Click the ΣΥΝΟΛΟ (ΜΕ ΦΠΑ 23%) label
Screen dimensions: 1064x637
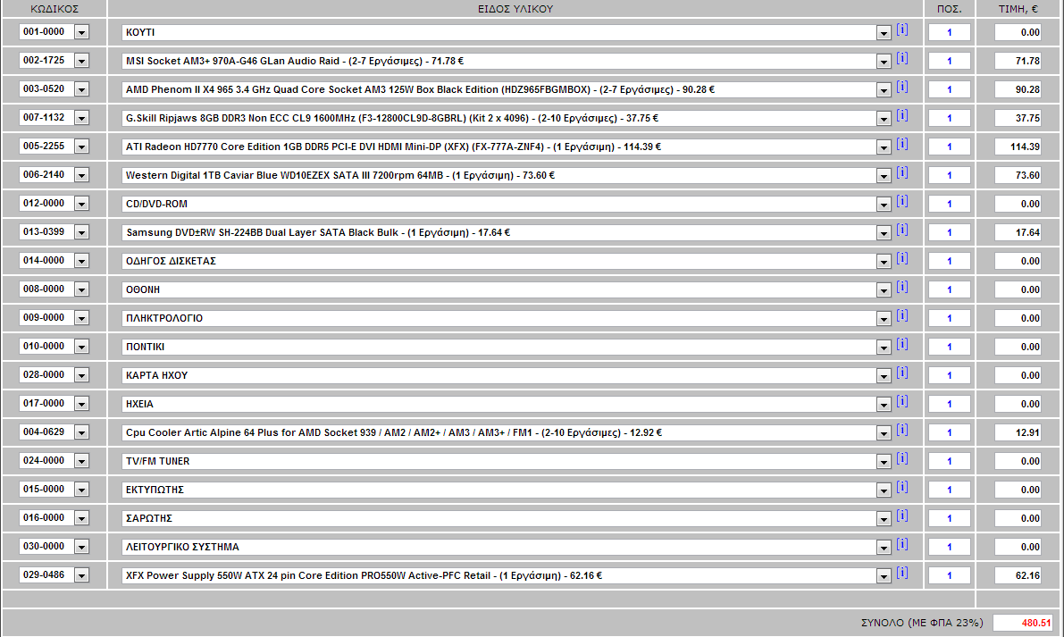[921, 623]
